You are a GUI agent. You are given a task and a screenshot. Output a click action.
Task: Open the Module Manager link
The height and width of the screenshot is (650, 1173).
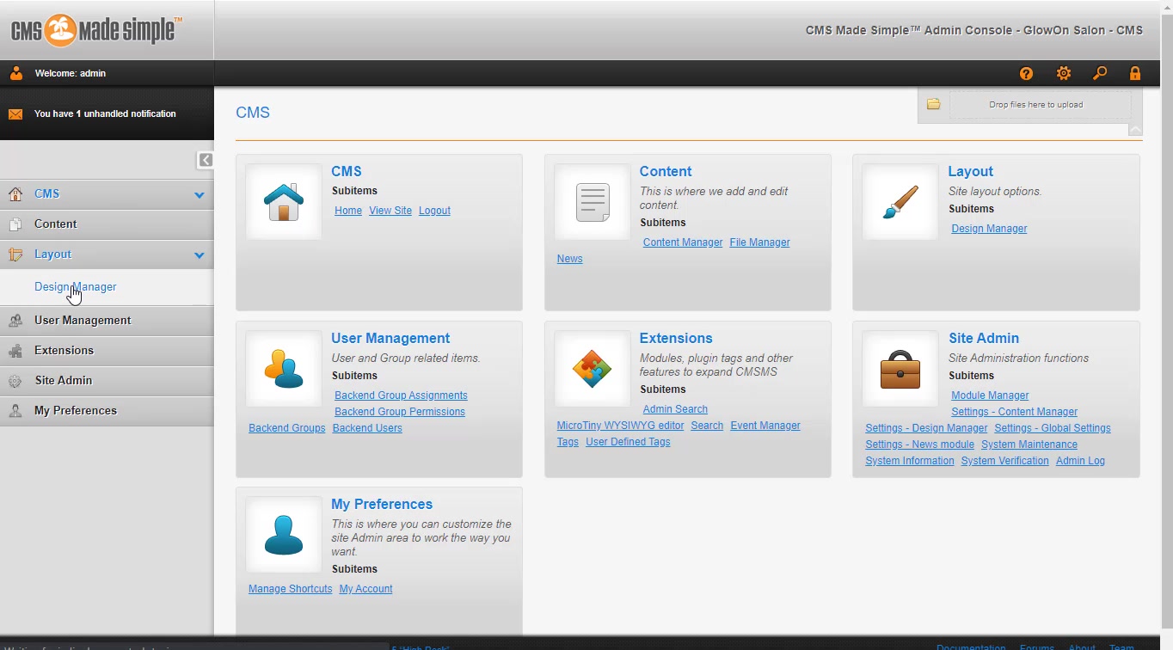(990, 396)
